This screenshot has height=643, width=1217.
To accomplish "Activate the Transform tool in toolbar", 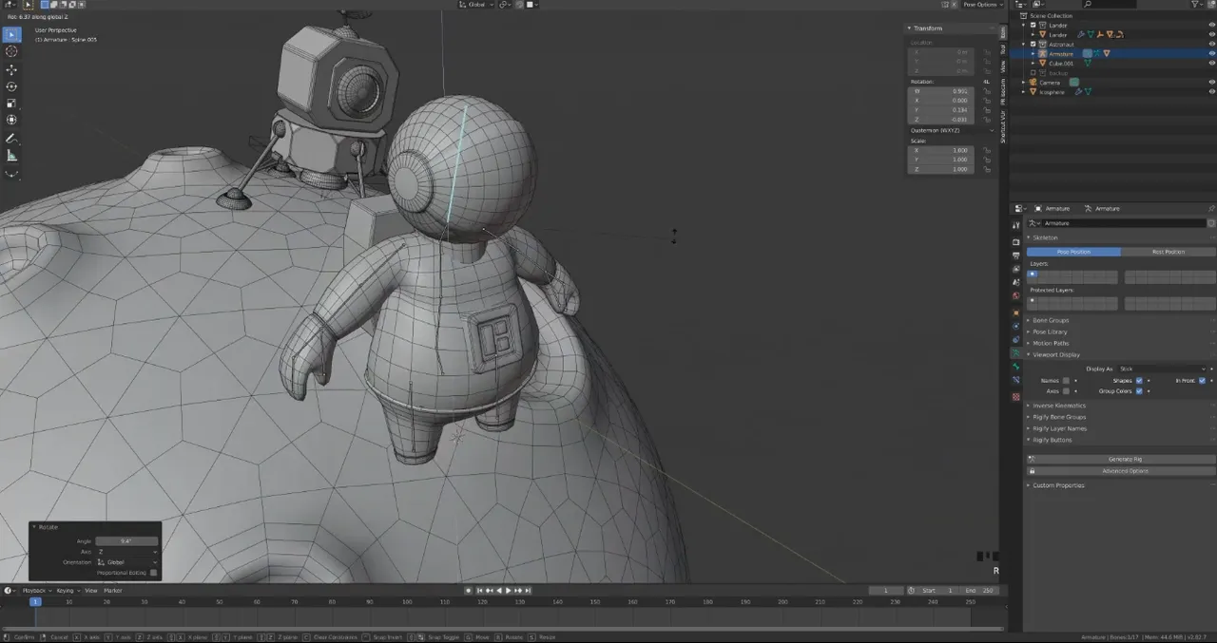I will pos(11,120).
